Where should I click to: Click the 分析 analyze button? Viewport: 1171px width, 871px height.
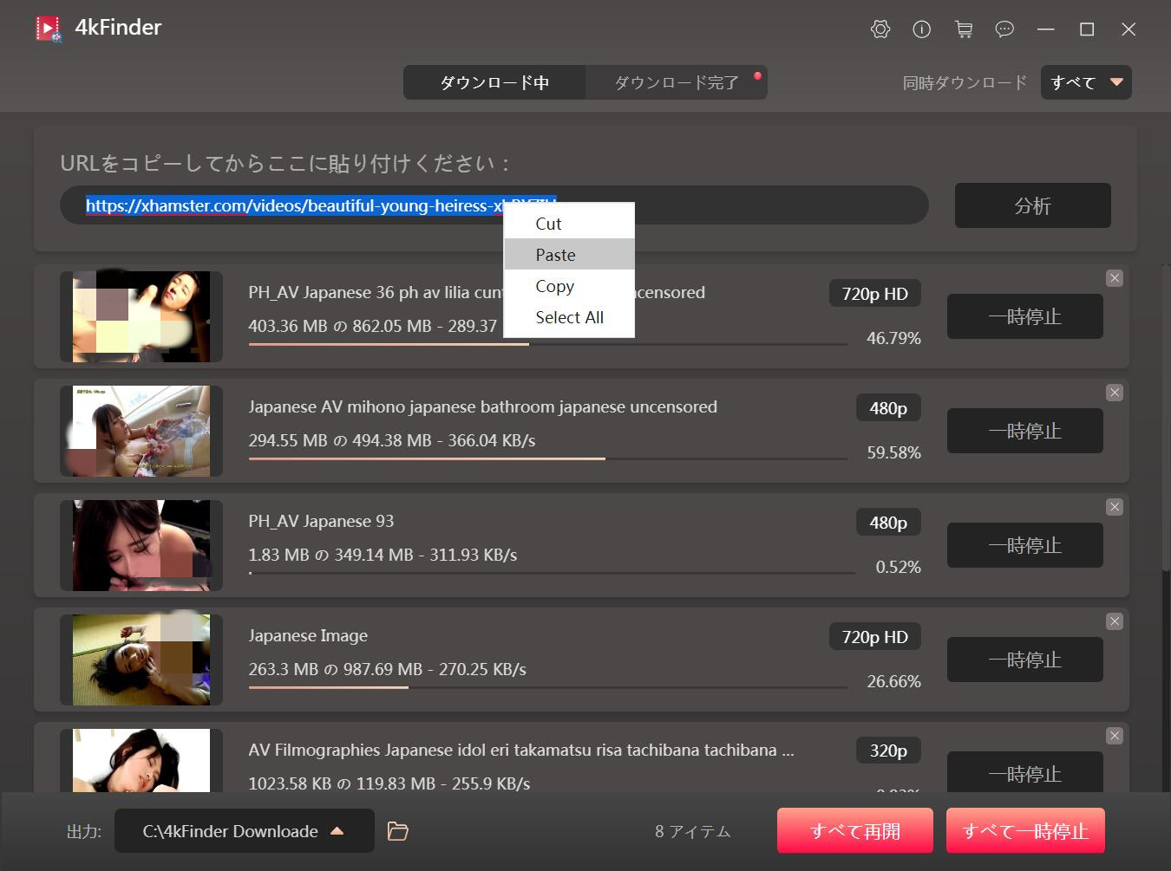tap(1032, 205)
